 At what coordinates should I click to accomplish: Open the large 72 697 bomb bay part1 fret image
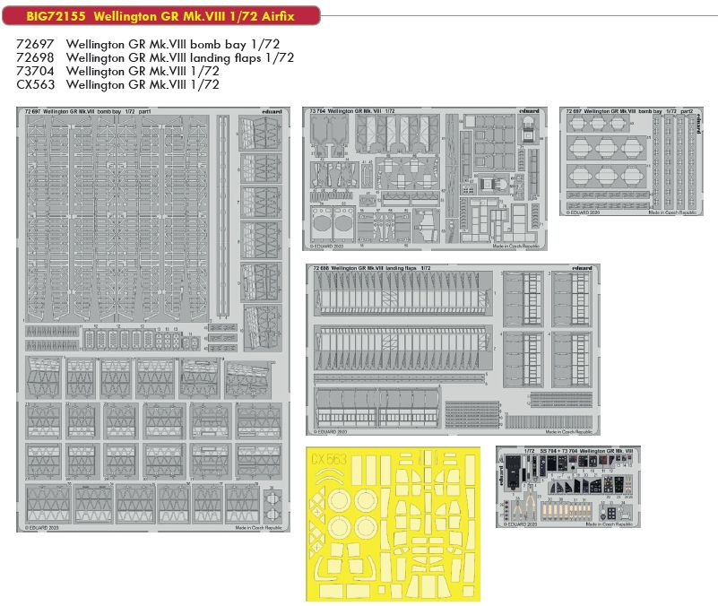(153, 320)
